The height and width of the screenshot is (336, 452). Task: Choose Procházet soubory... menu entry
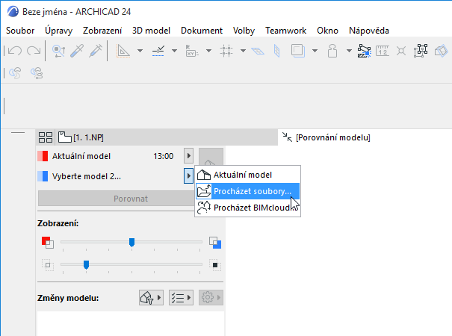(x=247, y=191)
